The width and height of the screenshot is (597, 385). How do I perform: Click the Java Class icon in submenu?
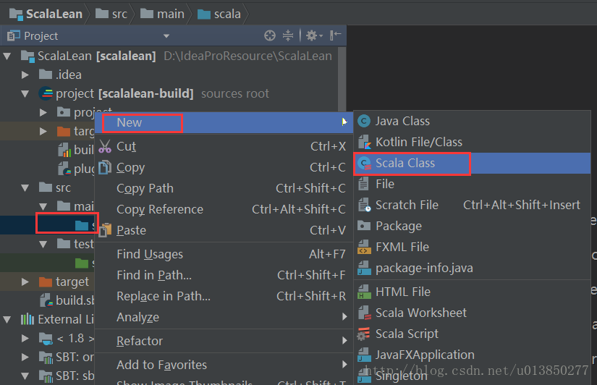click(364, 121)
